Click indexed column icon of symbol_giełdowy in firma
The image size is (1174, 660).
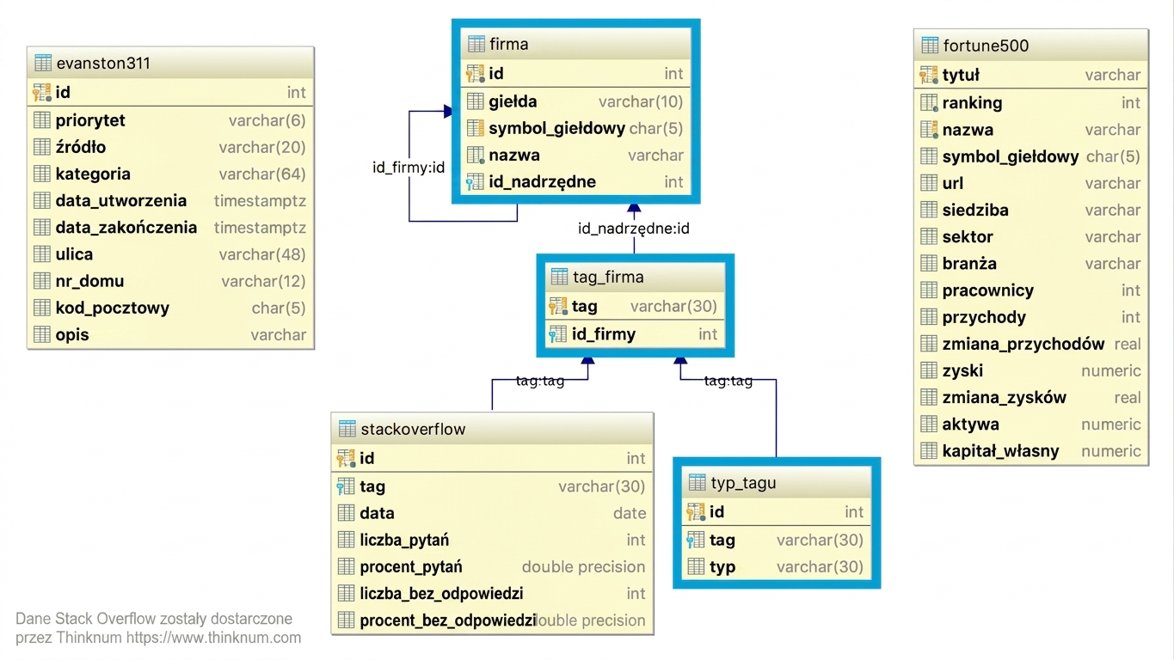coord(476,128)
